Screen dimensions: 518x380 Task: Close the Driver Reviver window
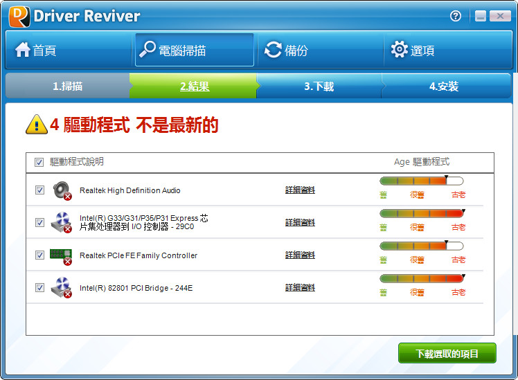[500, 16]
